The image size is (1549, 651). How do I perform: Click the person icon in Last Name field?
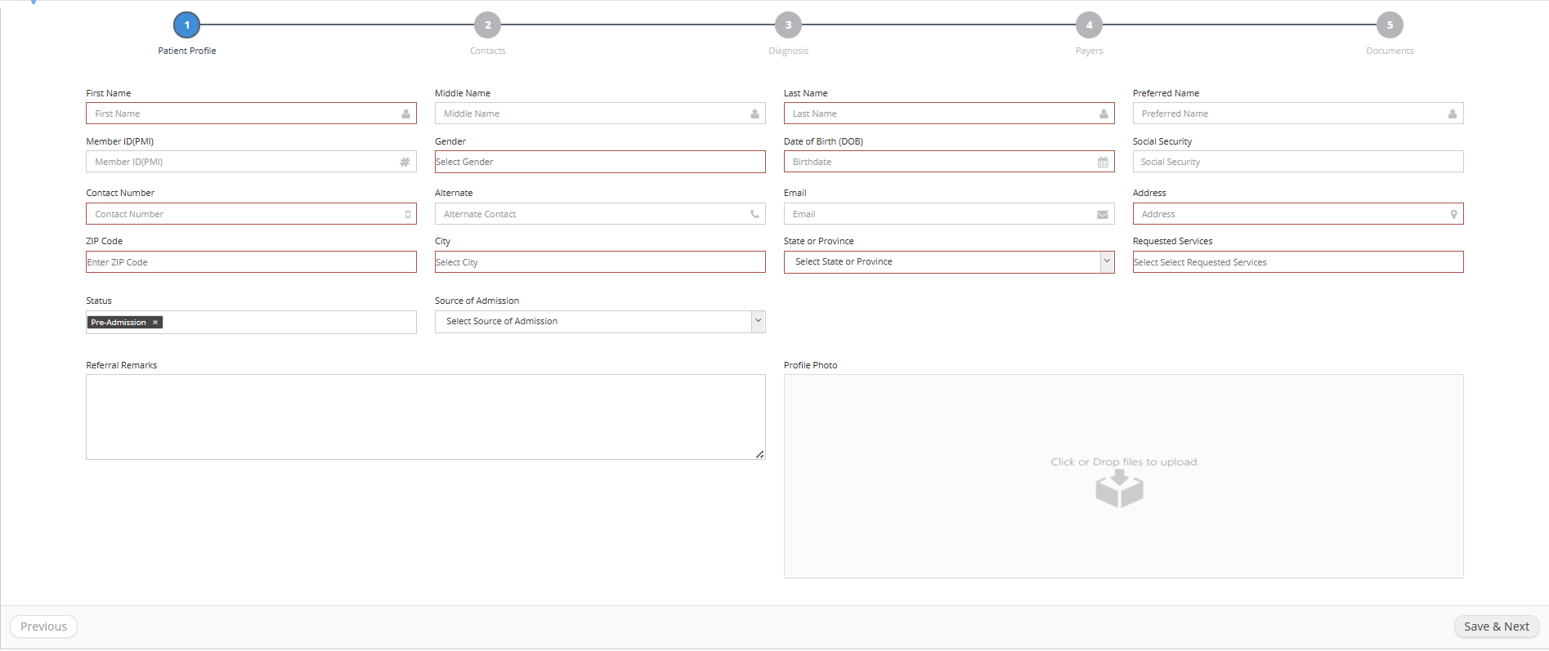pyautogui.click(x=1104, y=114)
